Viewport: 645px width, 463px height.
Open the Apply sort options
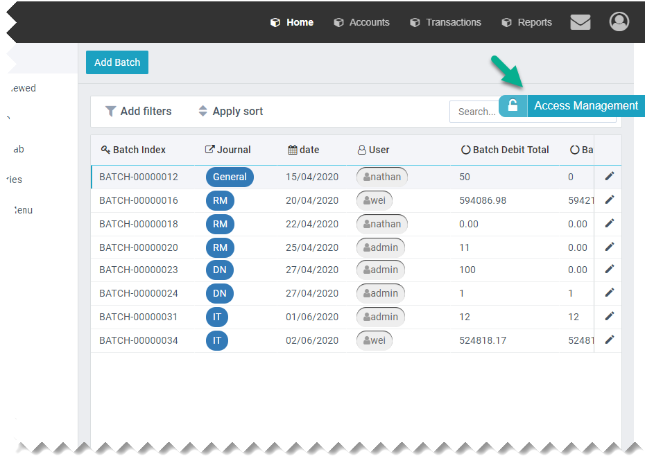click(x=231, y=111)
